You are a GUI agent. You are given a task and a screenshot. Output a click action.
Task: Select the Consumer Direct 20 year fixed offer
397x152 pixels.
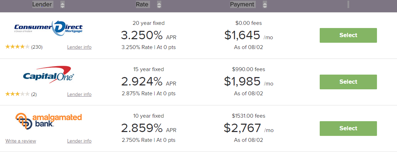point(348,35)
